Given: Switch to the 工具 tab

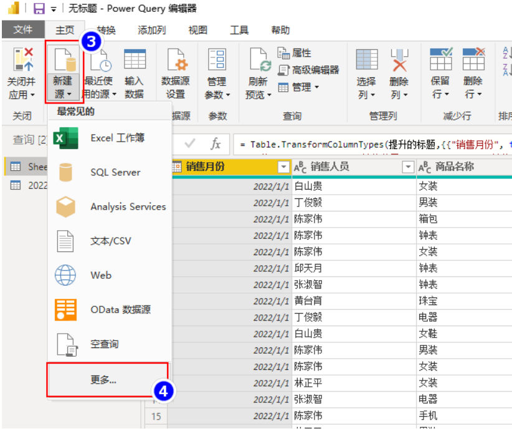Looking at the screenshot, I should [239, 30].
